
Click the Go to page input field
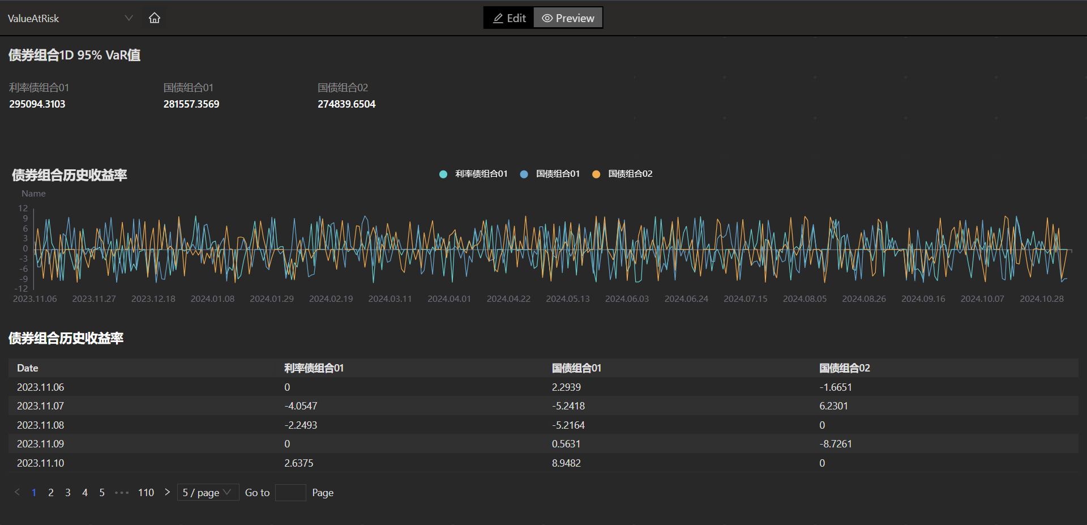(x=290, y=493)
